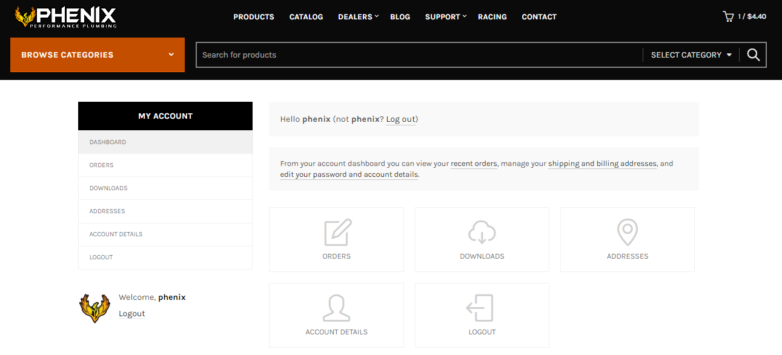
Task: Open the Blog menu item
Action: (x=400, y=17)
